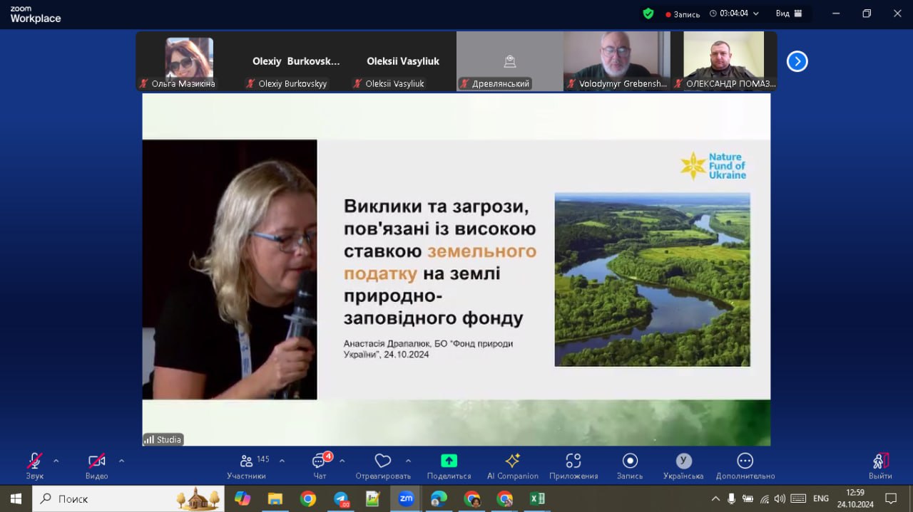
Task: Open the Apps icon in toolbar
Action: coord(573,461)
